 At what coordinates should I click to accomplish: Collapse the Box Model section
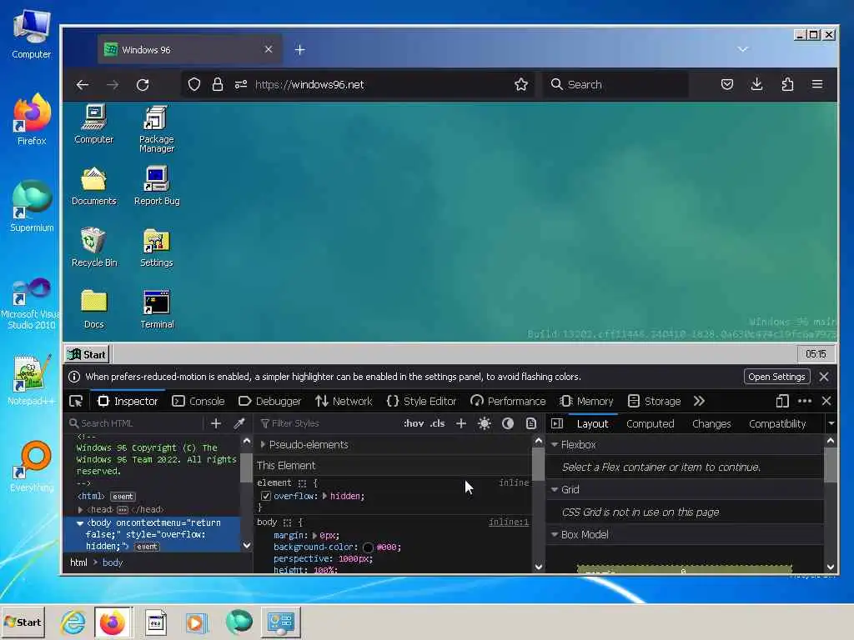click(555, 534)
